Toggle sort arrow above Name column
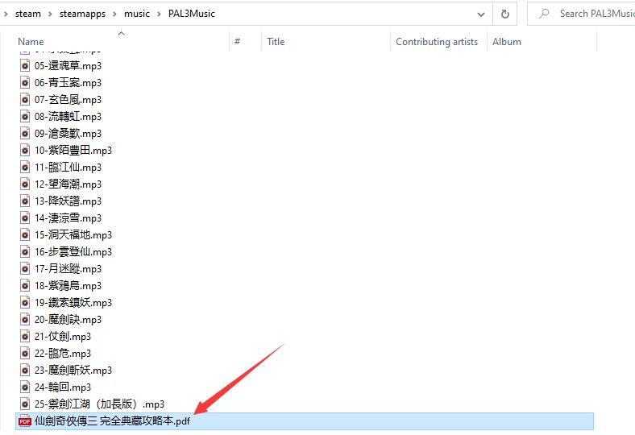Viewport: 635px width, 435px height. (x=121, y=34)
